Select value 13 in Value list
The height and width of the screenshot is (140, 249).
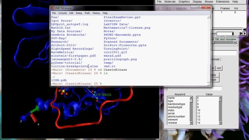(198, 119)
